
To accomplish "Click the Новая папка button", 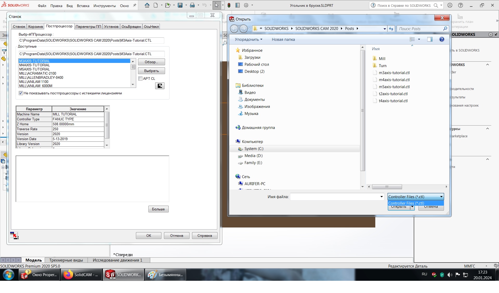I will [x=283, y=40].
